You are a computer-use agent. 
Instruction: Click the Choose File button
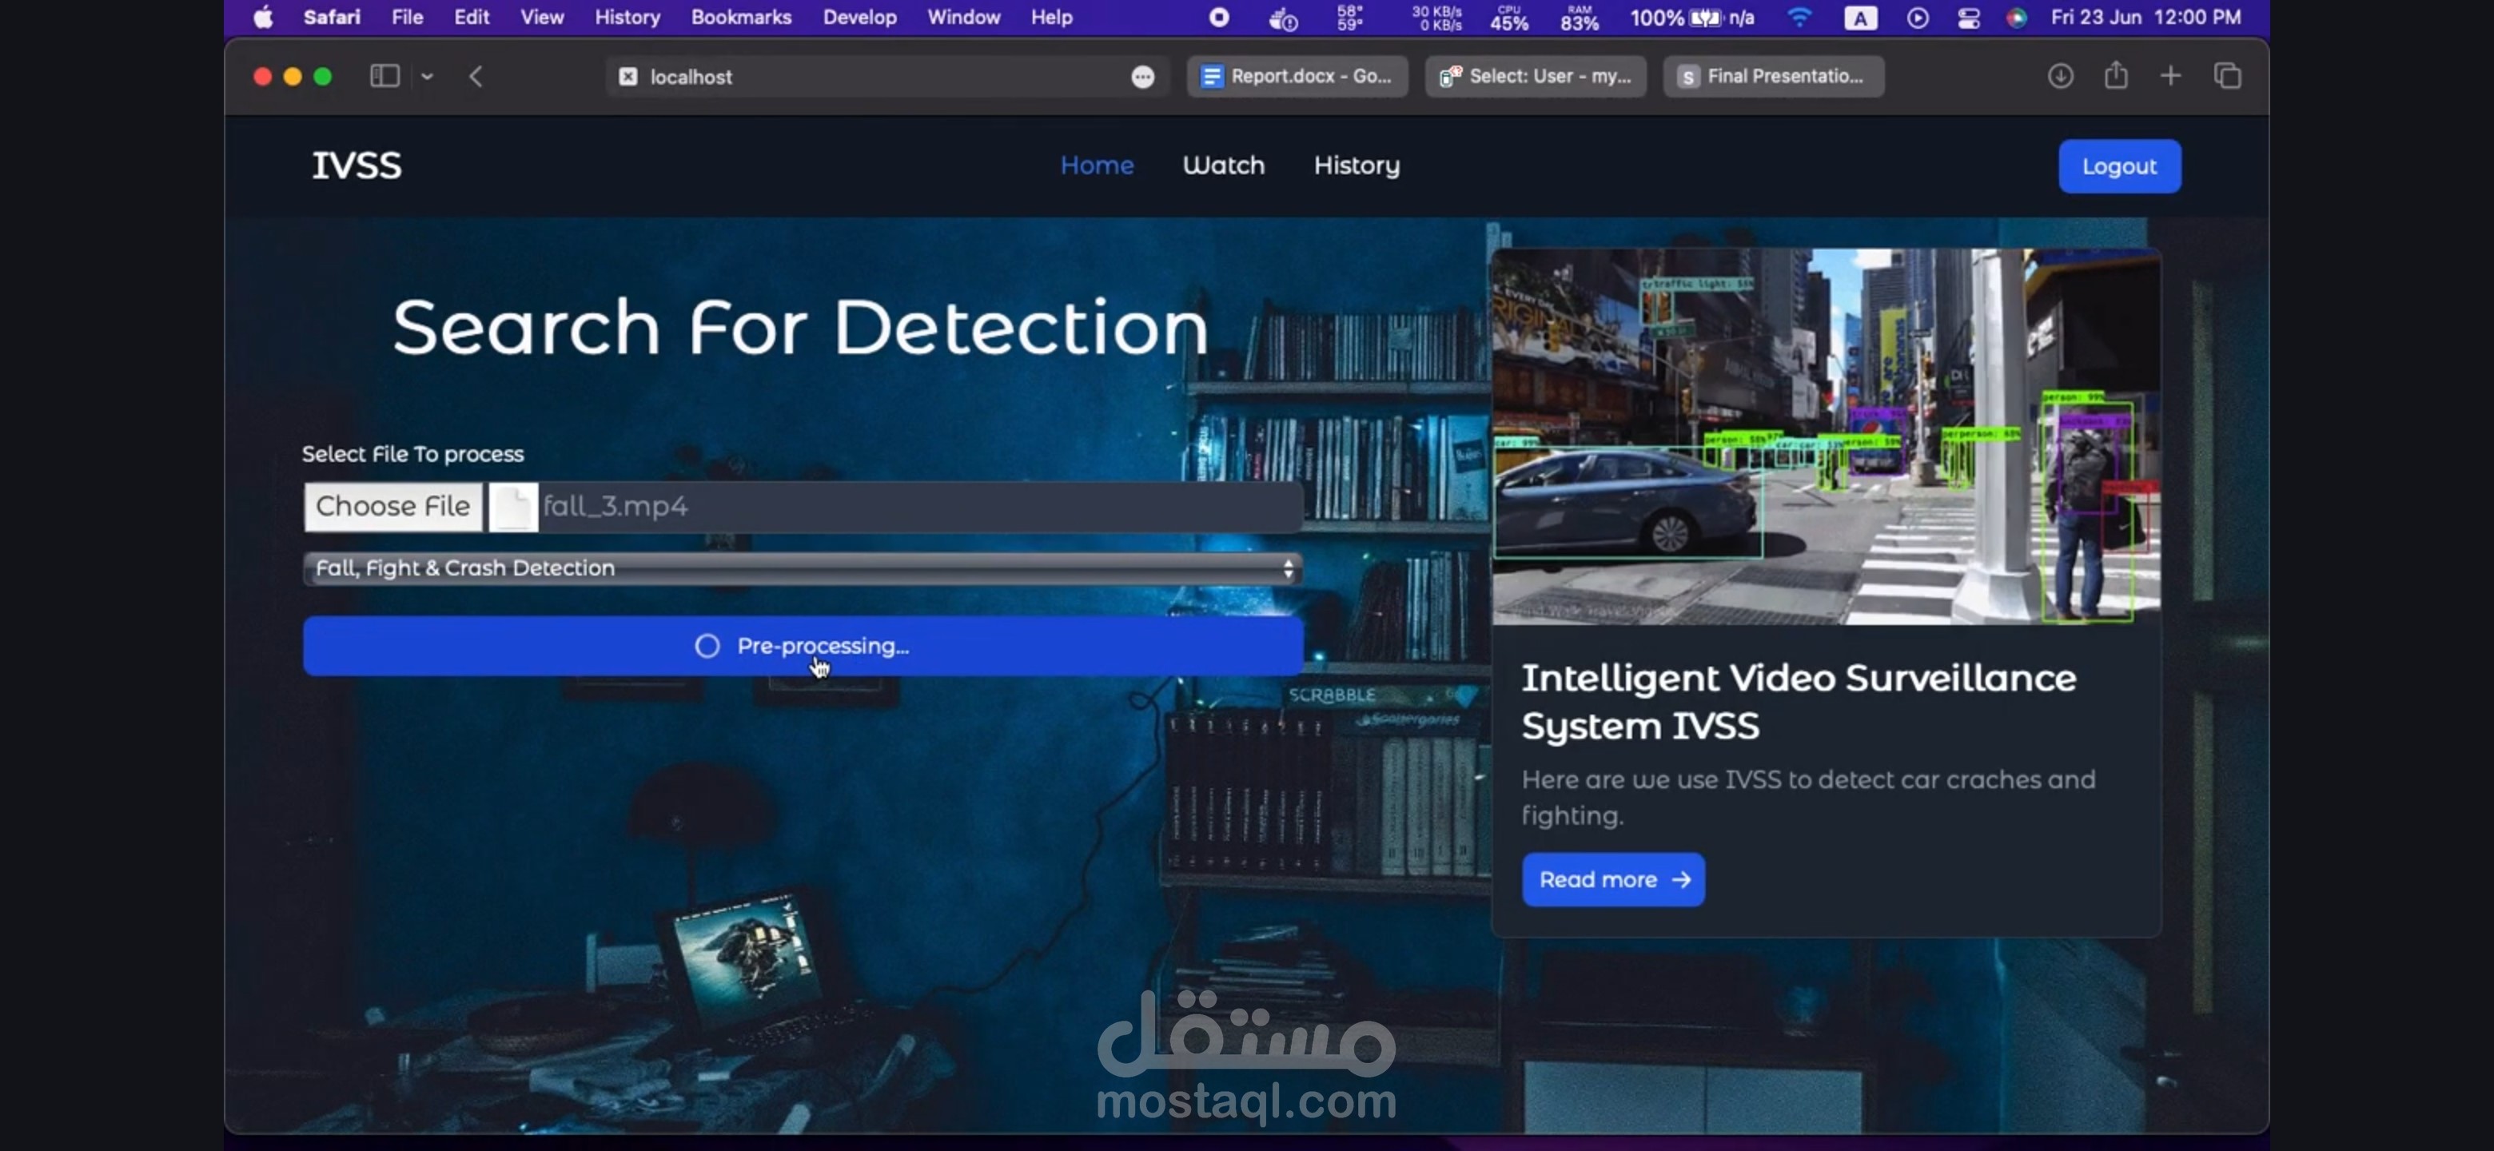[393, 506]
